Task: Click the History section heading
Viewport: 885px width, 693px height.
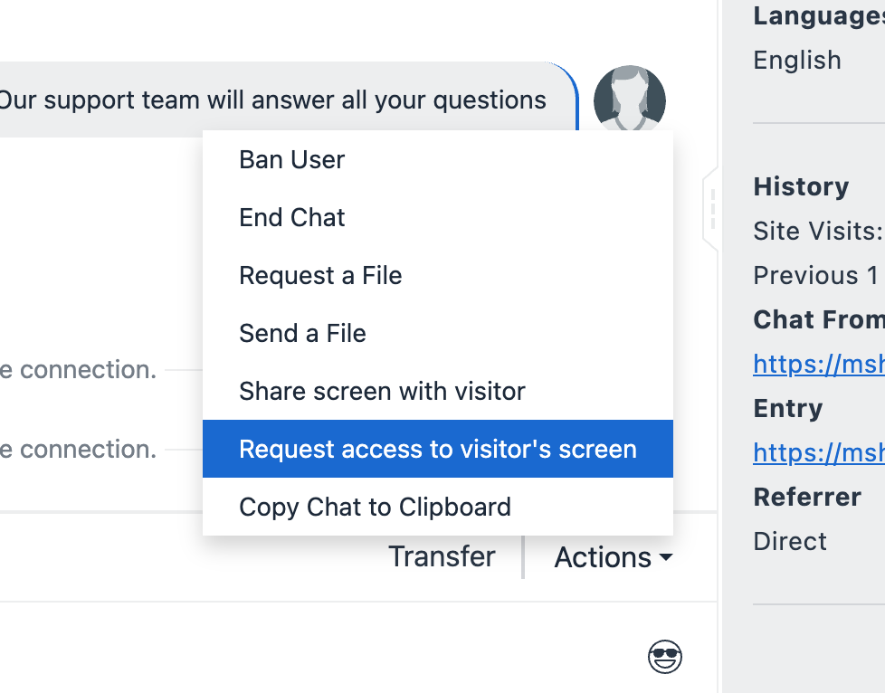Action: [801, 187]
